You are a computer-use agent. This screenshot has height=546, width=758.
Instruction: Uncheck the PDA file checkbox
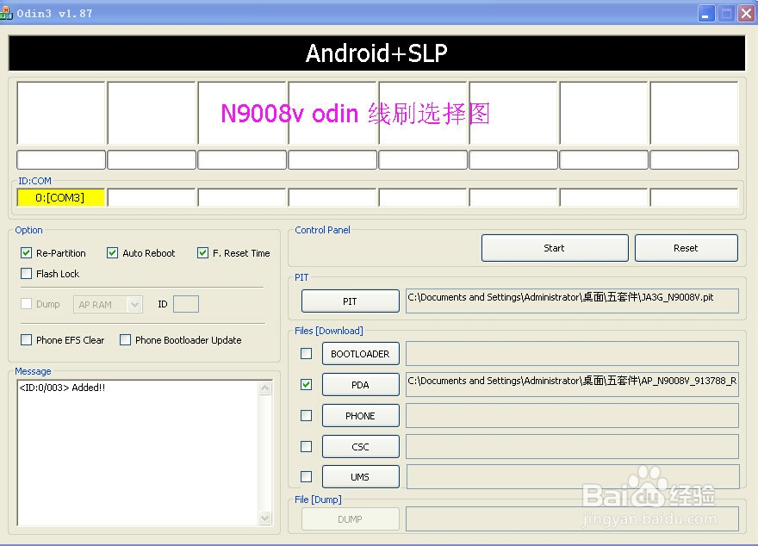[x=306, y=385]
